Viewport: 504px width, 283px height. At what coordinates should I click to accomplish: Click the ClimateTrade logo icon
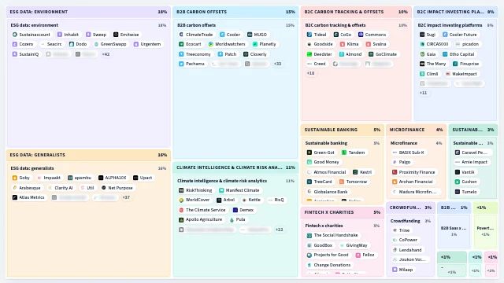pyautogui.click(x=181, y=35)
